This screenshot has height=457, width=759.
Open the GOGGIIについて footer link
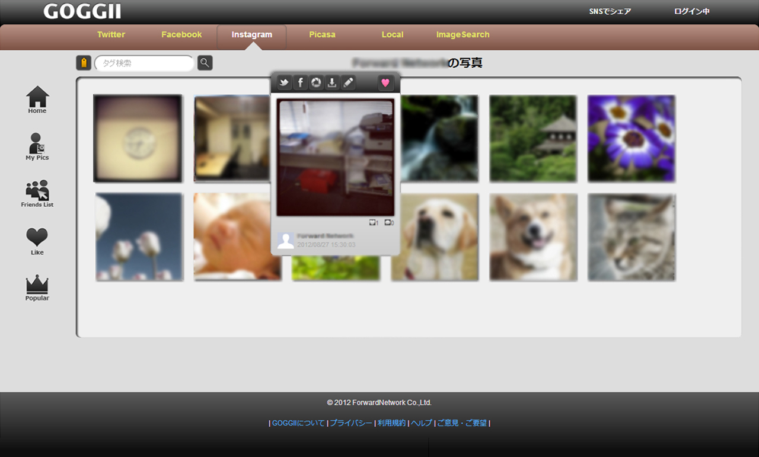click(298, 423)
